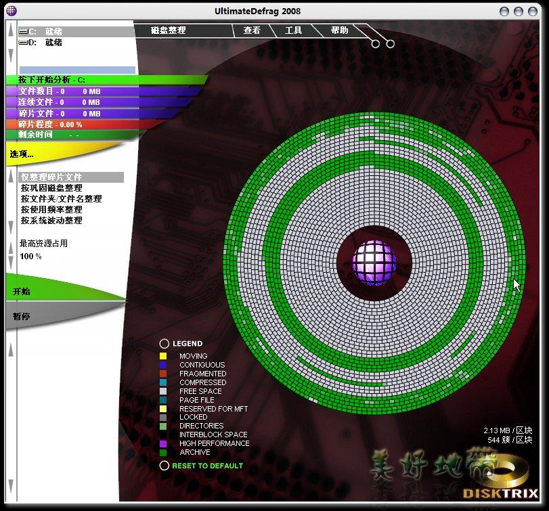Click down arrow beside defrag method list
This screenshot has height=511, width=549.
[11, 227]
